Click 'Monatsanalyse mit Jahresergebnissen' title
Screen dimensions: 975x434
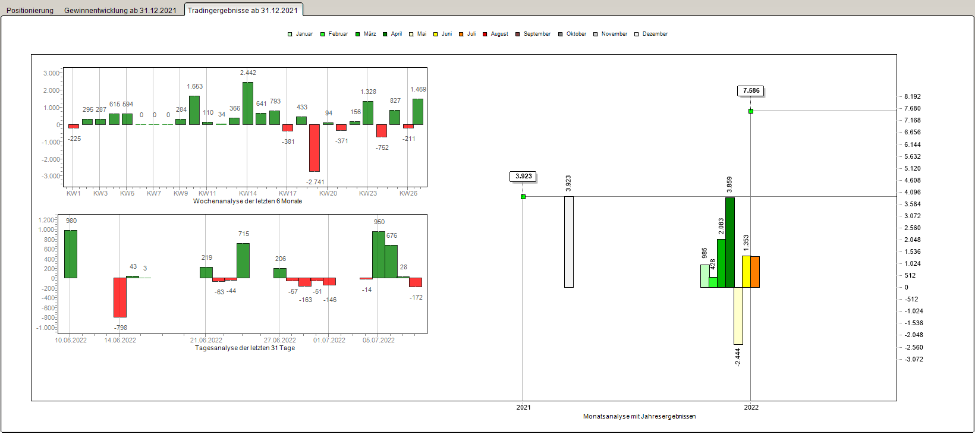(640, 416)
